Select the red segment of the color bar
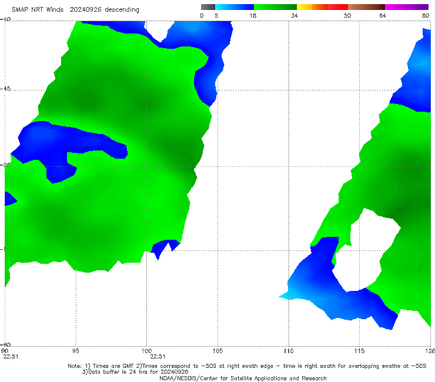 pyautogui.click(x=337, y=7)
